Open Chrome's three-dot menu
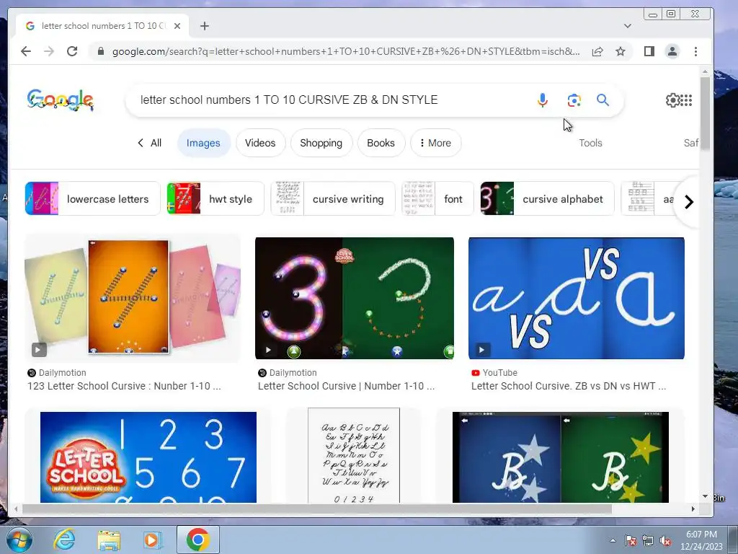The height and width of the screenshot is (554, 738). tap(695, 51)
